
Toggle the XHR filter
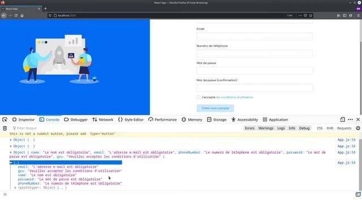point(330,128)
